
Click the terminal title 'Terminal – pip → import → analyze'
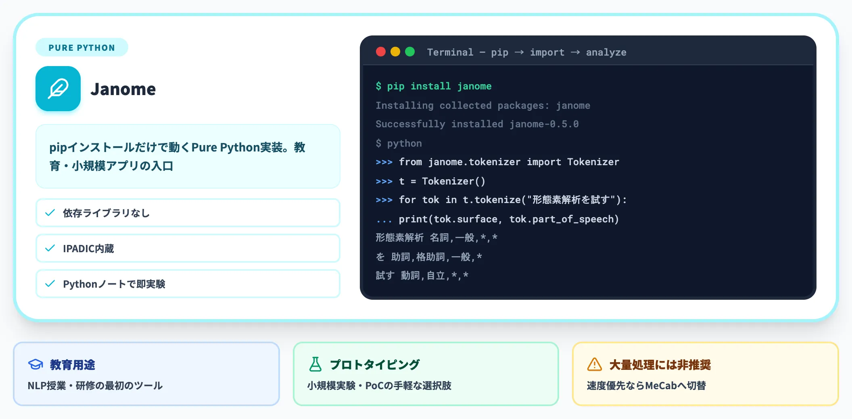(526, 52)
